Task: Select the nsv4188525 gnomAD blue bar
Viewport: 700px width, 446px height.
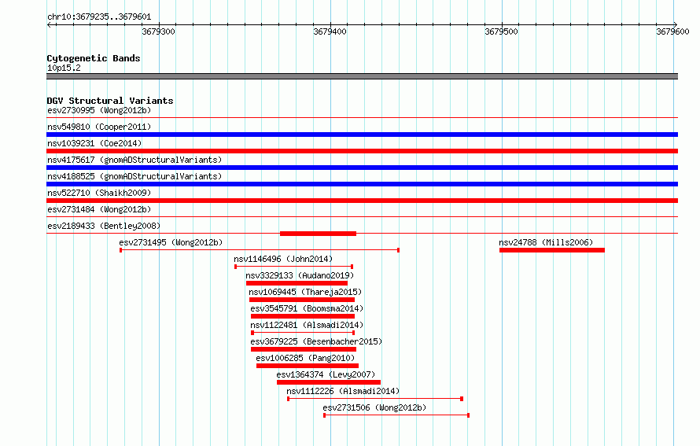Action: [362, 184]
